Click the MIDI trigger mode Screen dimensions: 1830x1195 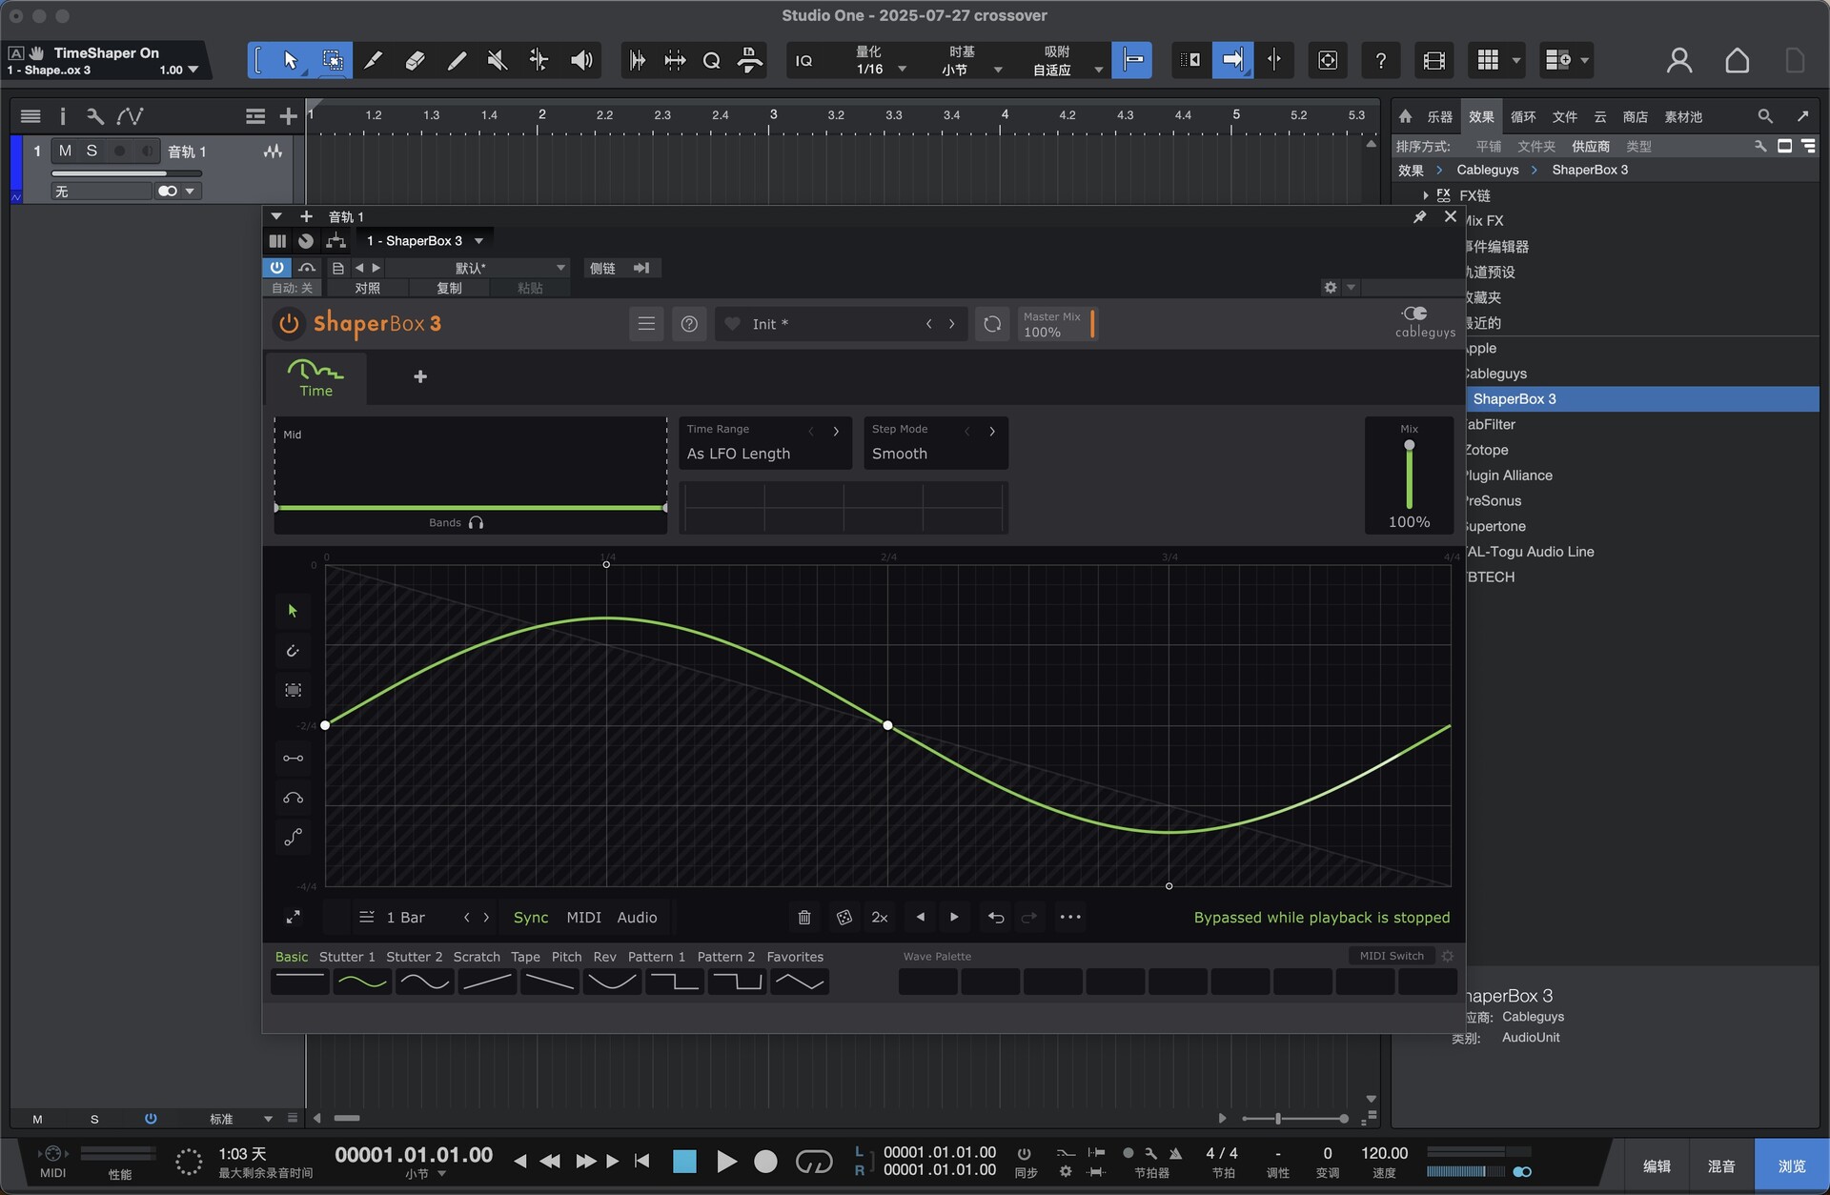pyautogui.click(x=583, y=917)
